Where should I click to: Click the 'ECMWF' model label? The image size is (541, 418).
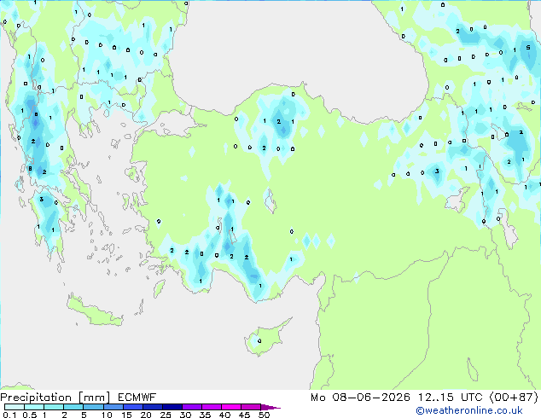tap(137, 398)
